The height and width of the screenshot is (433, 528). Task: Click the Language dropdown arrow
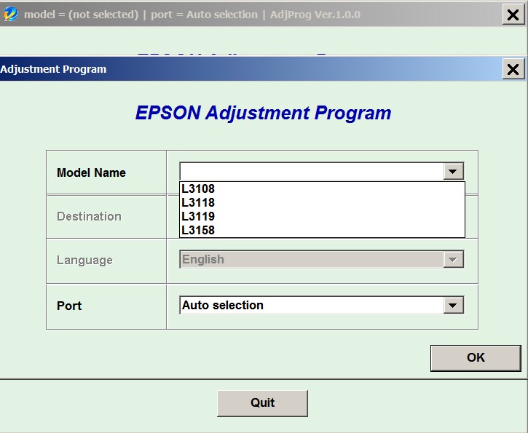coord(453,259)
